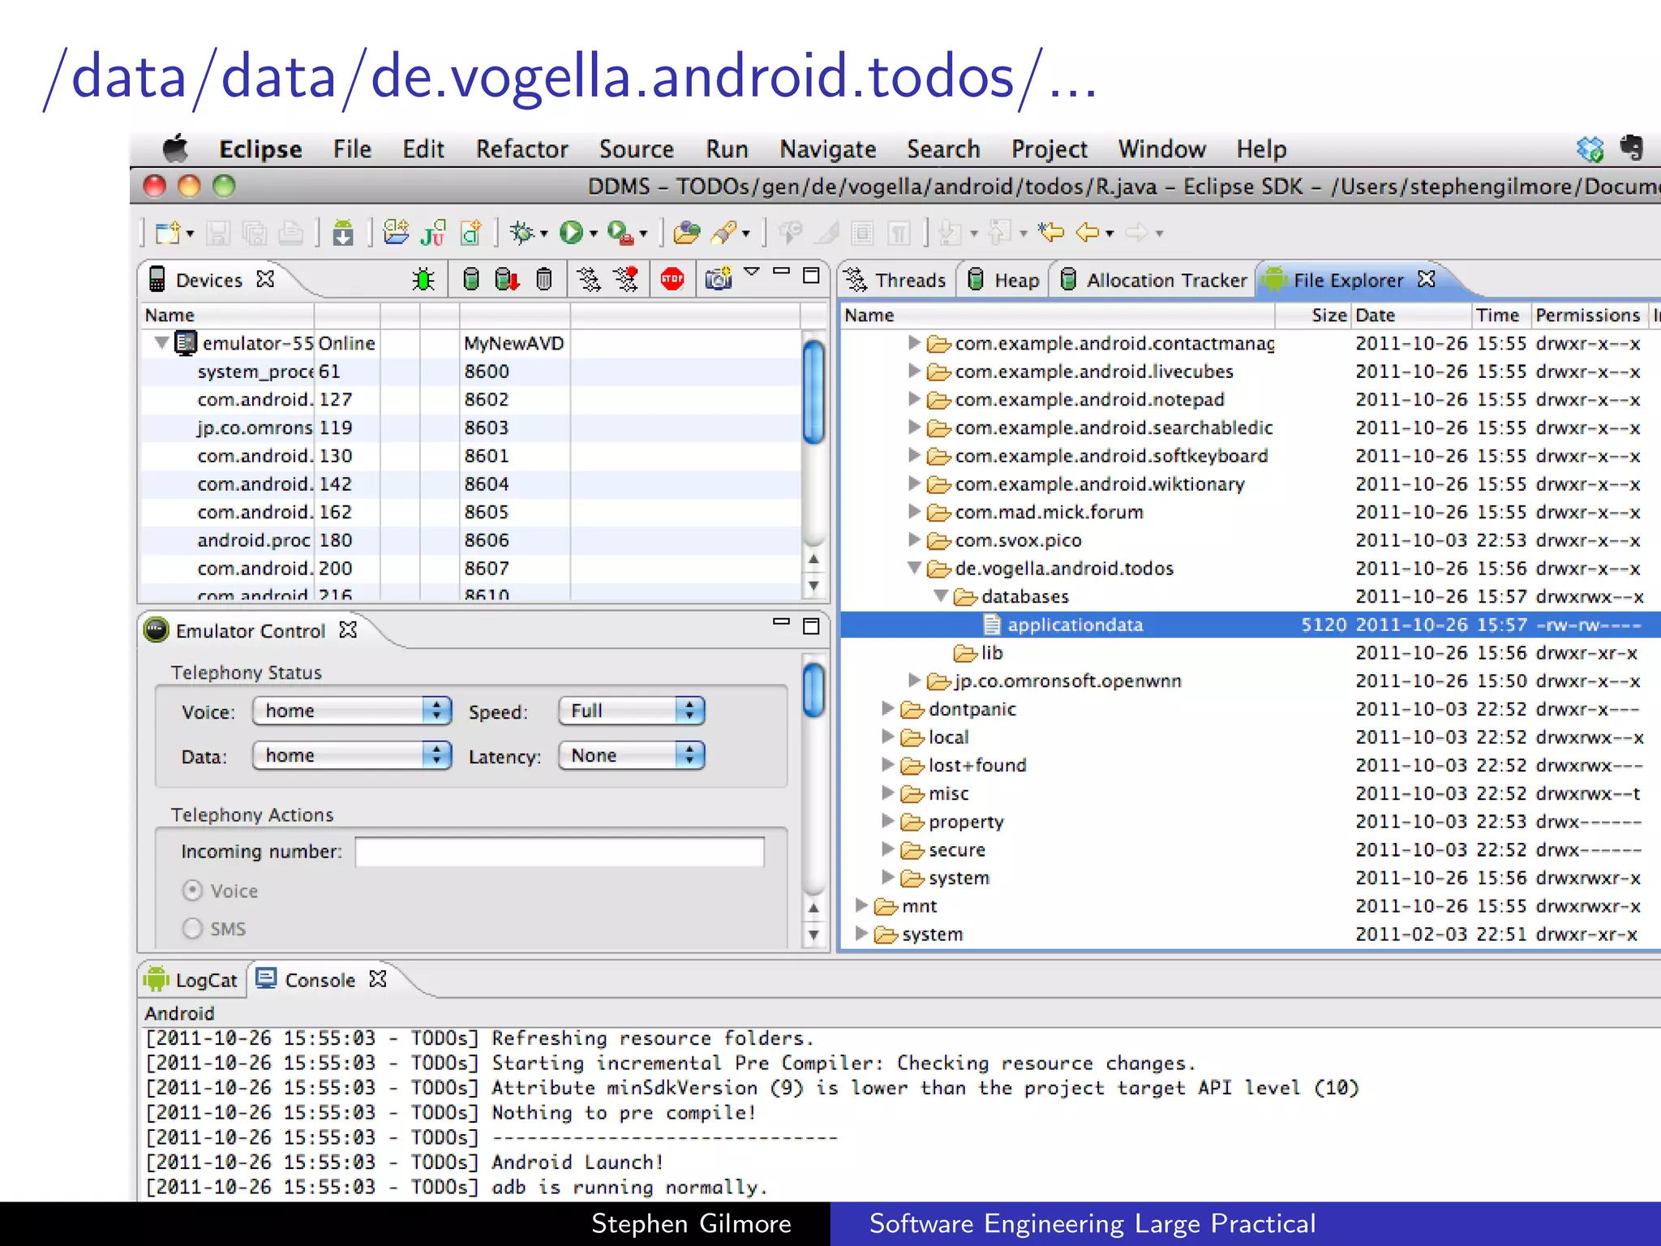
Task: Switch to the Threads tab
Action: [x=895, y=280]
